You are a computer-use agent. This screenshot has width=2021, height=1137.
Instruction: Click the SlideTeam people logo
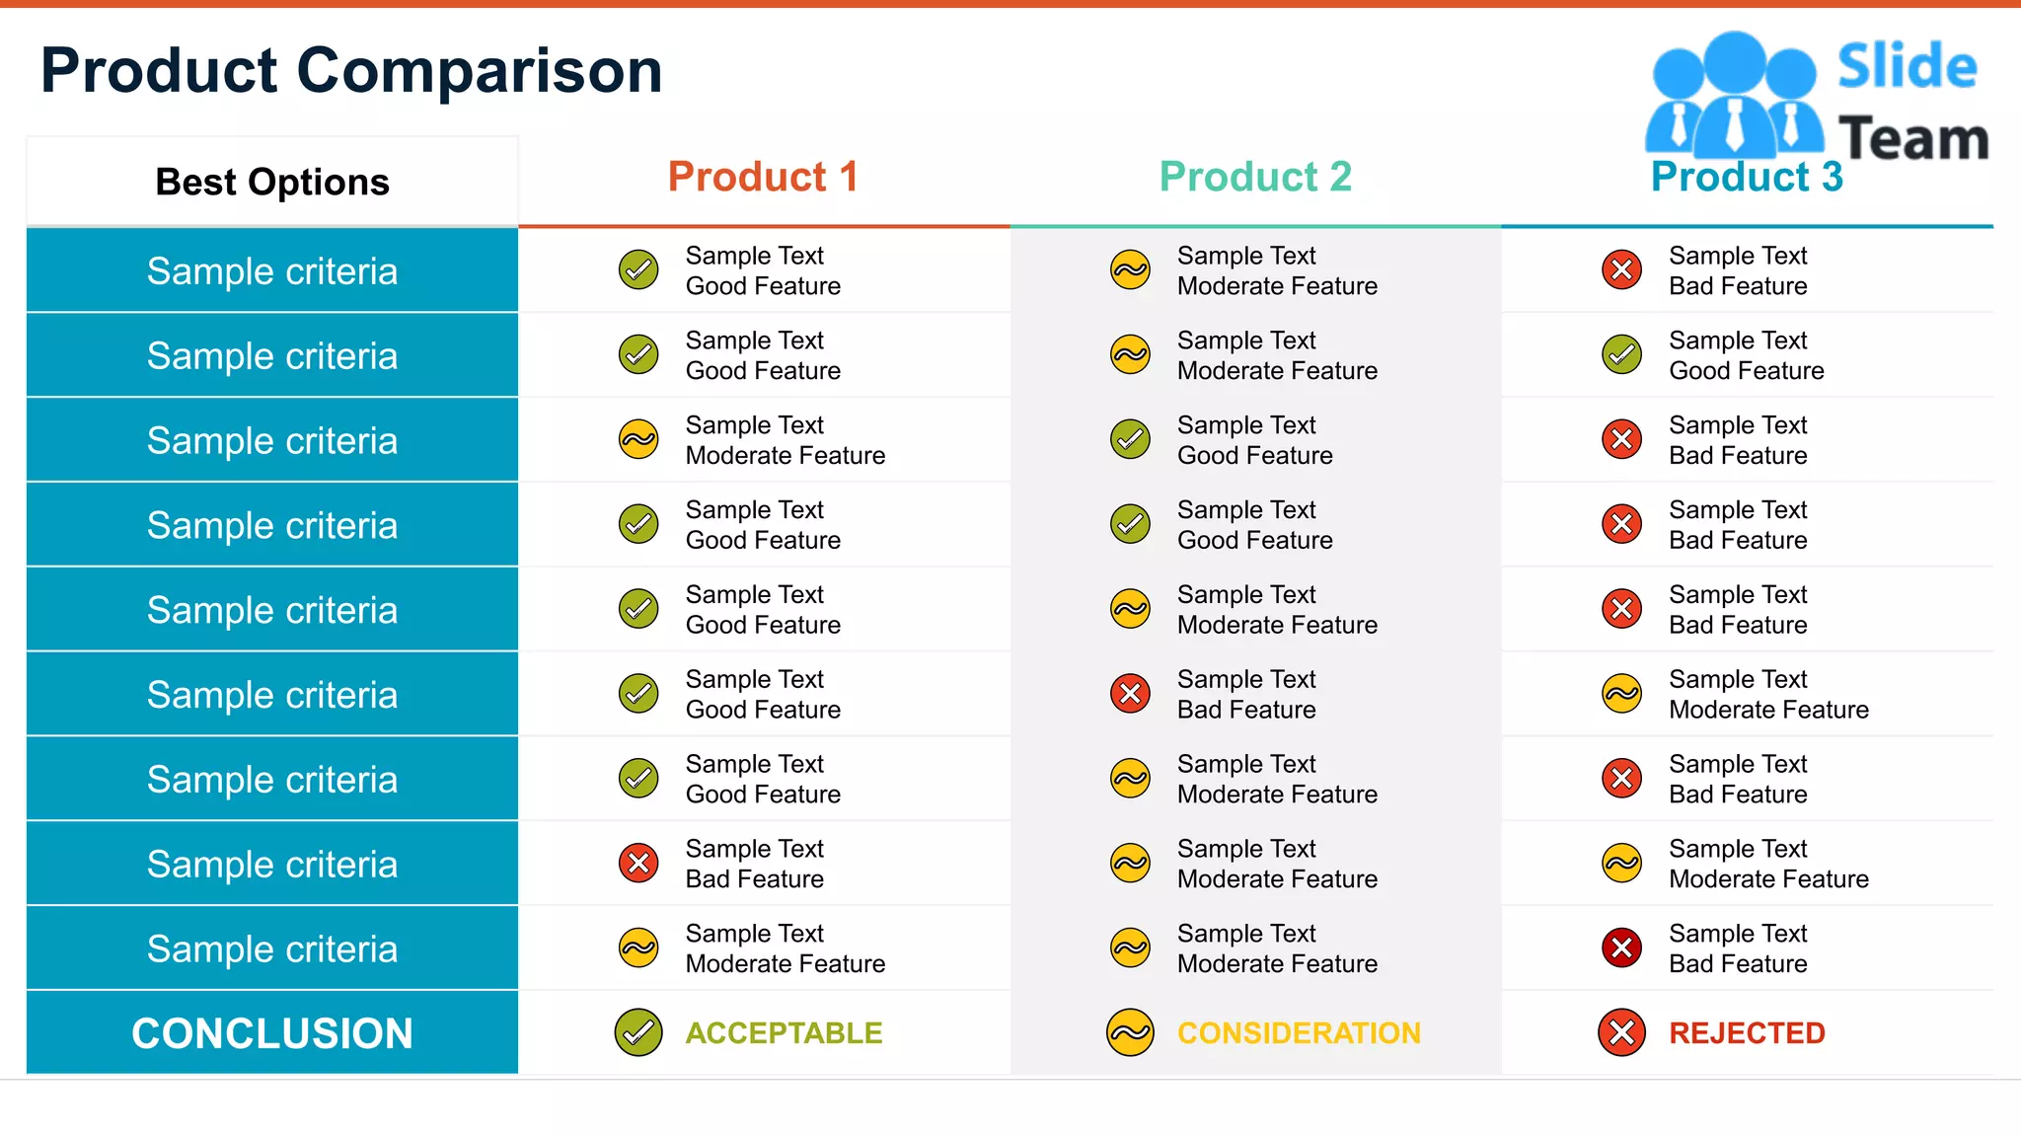tap(1733, 97)
